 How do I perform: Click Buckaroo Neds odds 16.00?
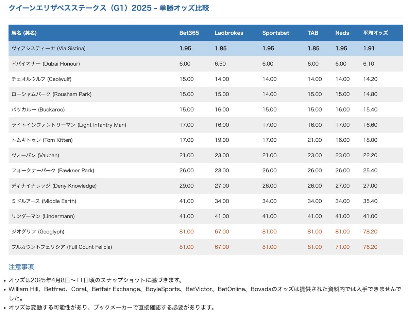tap(342, 109)
